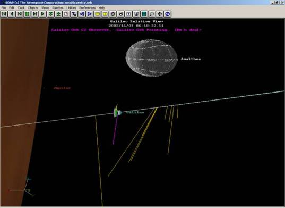Click the teal split-window toolbar icon

coord(144,14)
